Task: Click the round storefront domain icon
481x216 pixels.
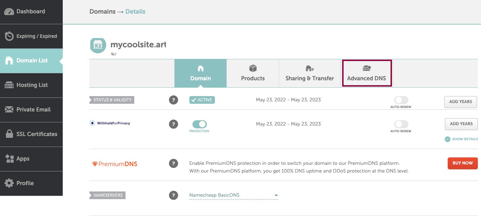Action: 98,45
